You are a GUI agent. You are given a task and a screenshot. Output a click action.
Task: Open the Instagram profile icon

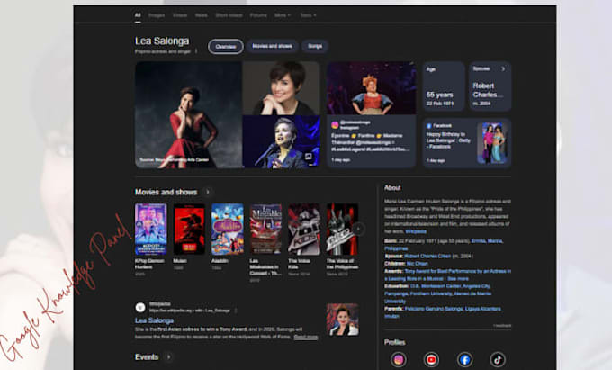pos(398,359)
